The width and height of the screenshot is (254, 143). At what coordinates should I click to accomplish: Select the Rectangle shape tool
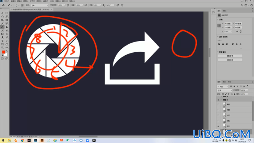point(2,44)
